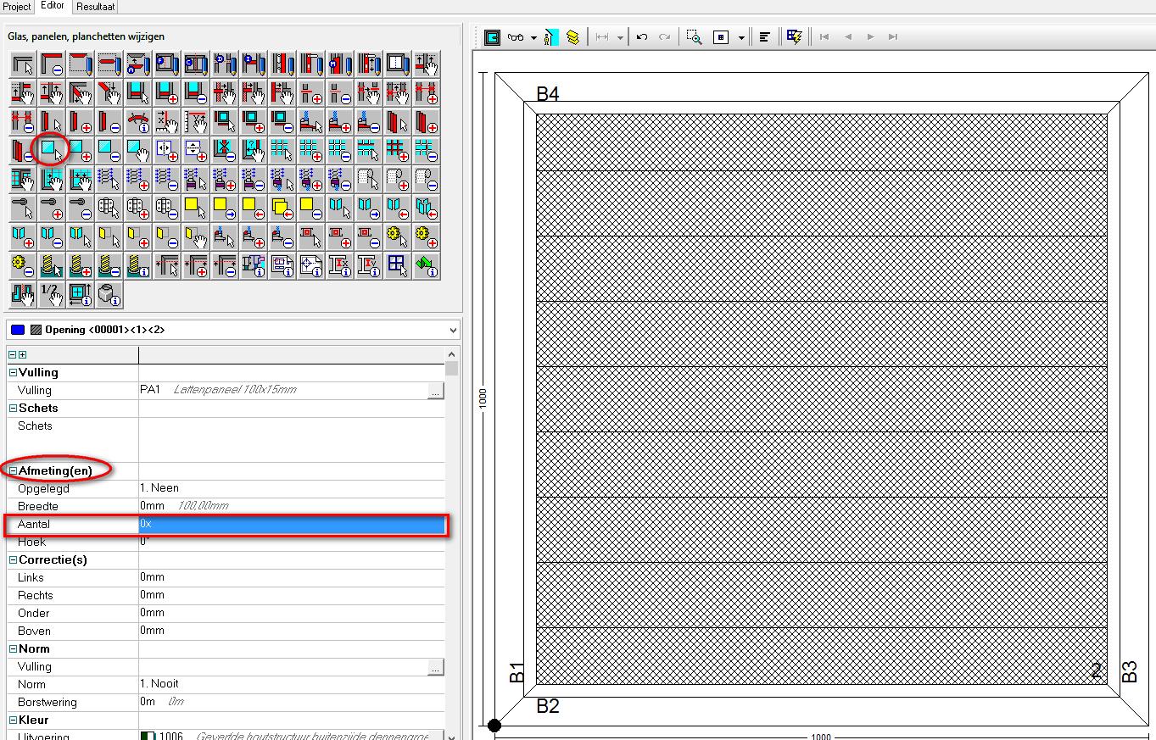The width and height of the screenshot is (1156, 740).
Task: Click the Breedte value field
Action: coord(292,506)
